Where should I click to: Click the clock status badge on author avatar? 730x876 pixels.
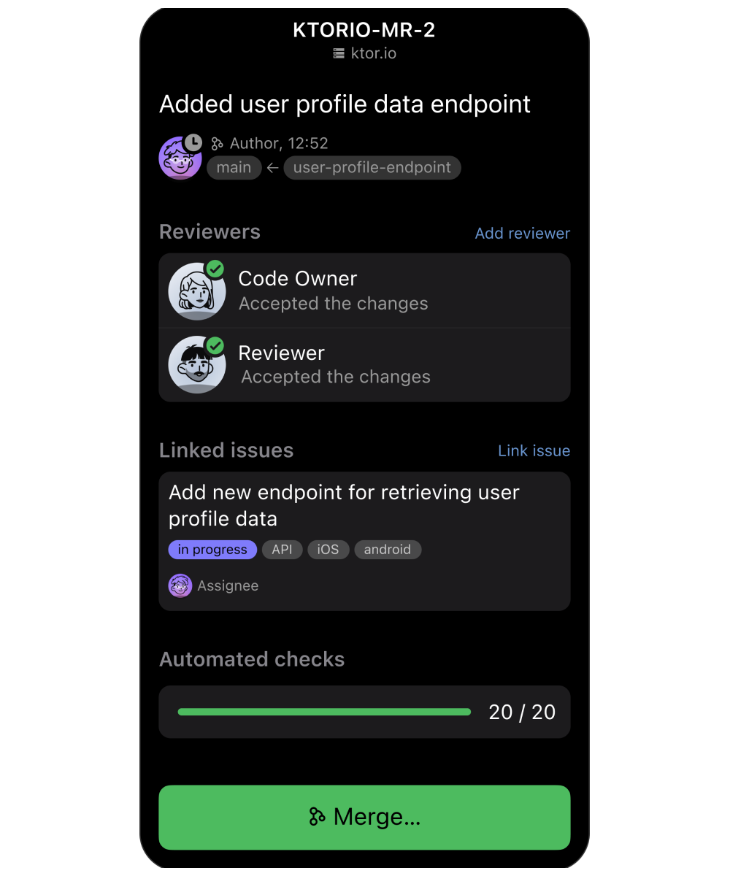pos(193,142)
